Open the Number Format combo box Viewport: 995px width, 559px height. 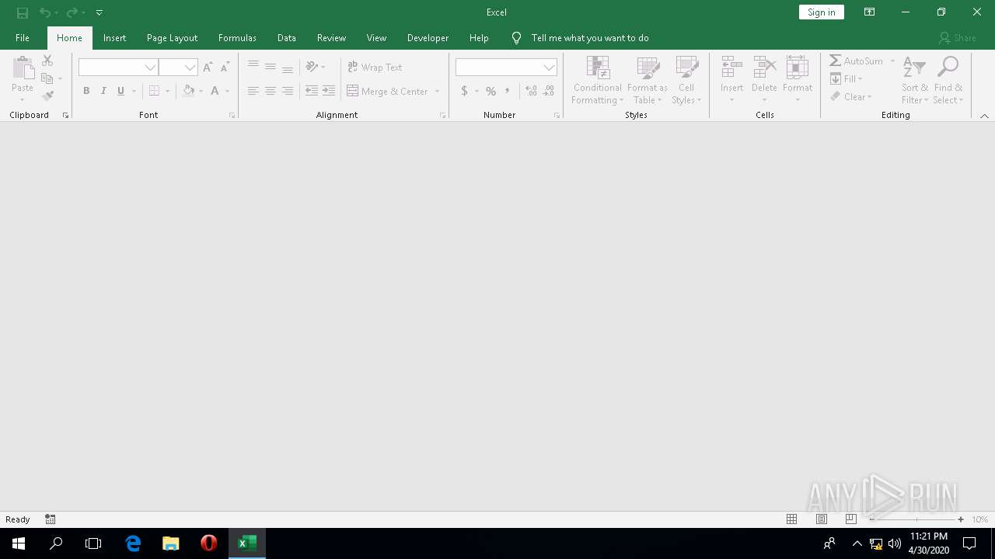[x=506, y=68]
